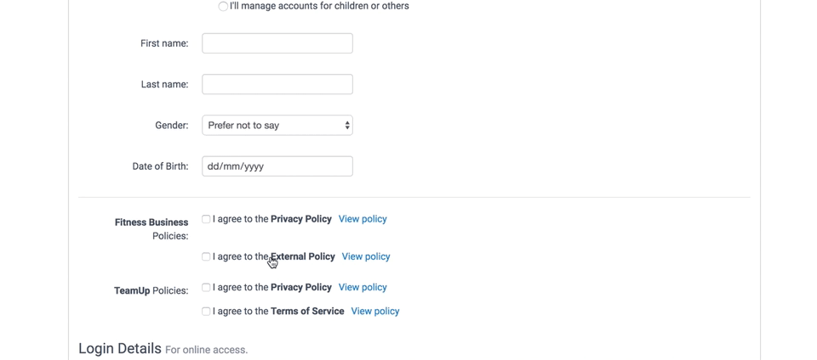The height and width of the screenshot is (360, 817).
Task: Open View policy link for TeamUp Privacy Policy
Action: click(363, 287)
